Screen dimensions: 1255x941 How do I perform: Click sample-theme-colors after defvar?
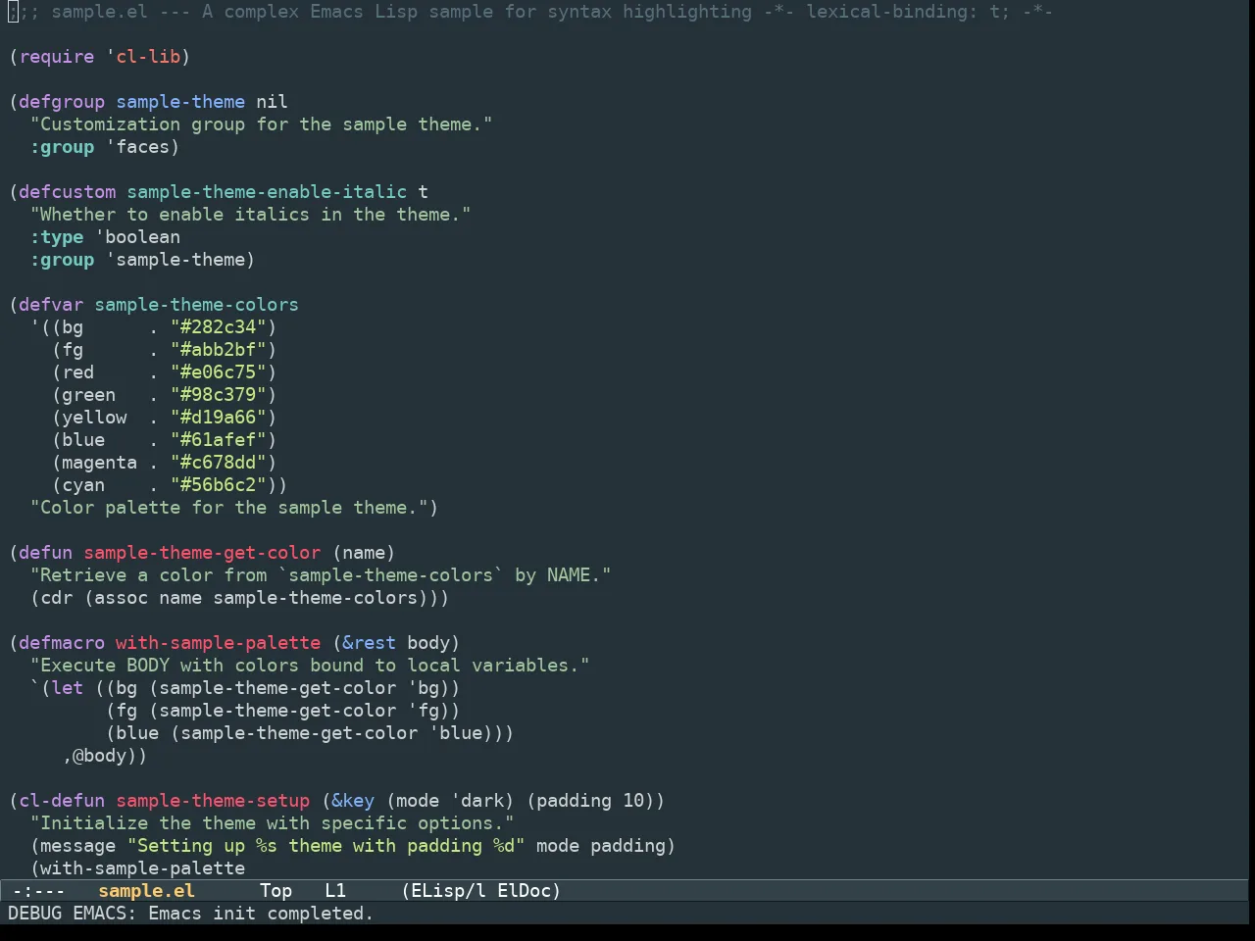coord(197,305)
